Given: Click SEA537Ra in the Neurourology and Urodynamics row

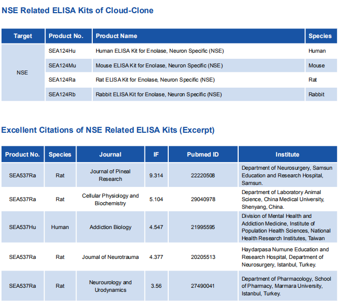Looking at the screenshot, I should (x=22, y=286).
